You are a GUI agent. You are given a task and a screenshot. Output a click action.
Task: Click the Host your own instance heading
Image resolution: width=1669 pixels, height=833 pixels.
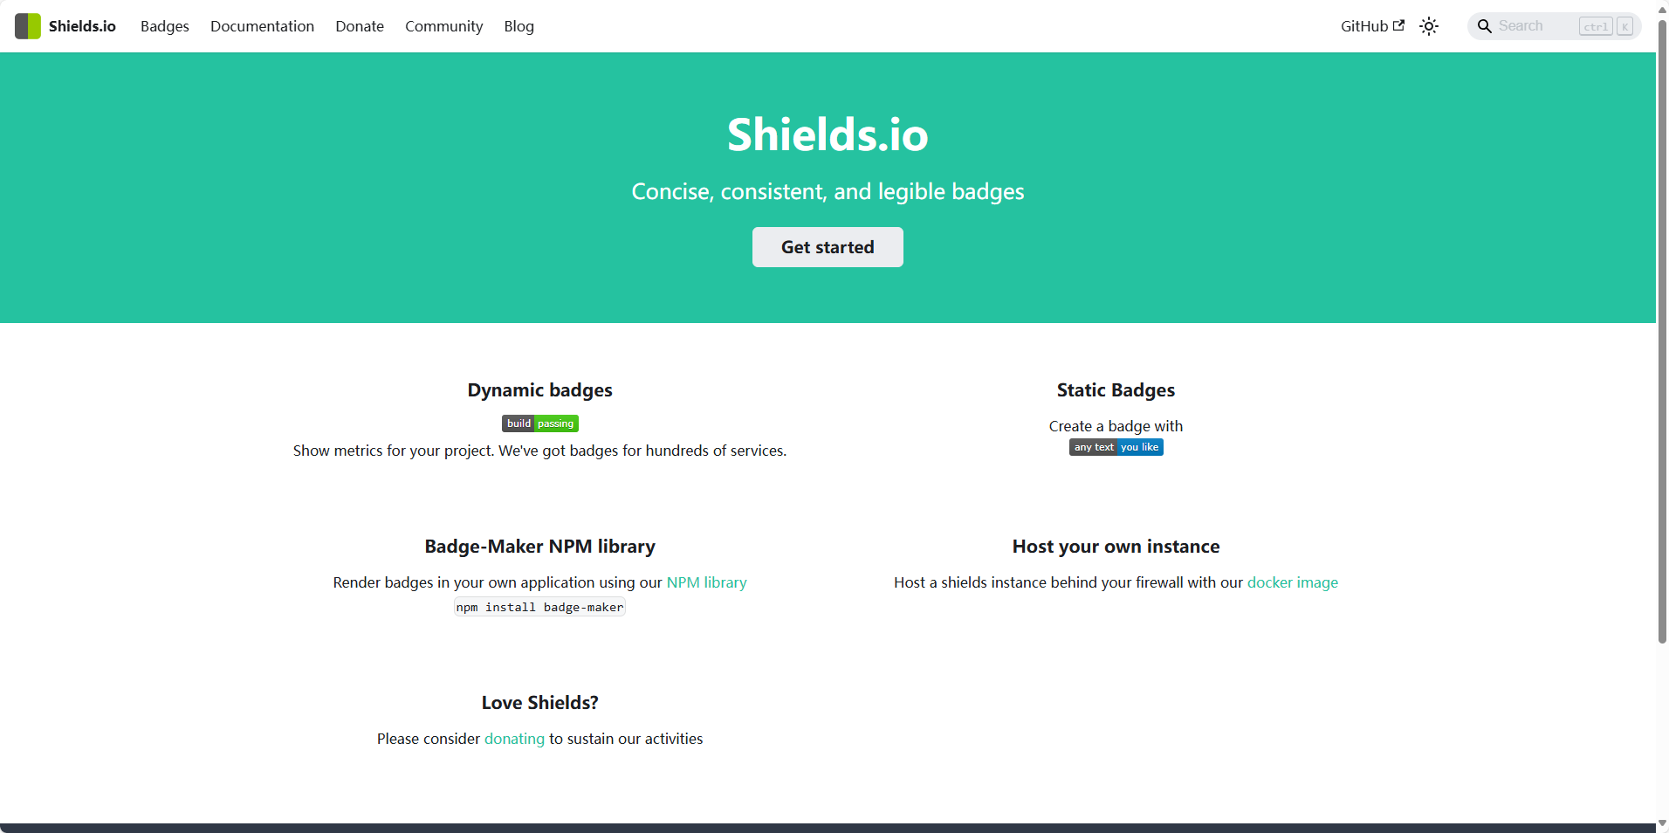coord(1116,547)
